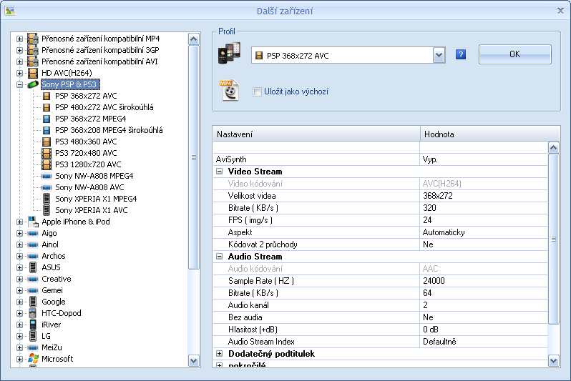This screenshot has width=571, height=381.
Task: Collapse the Video Stream settings section
Action: [219, 172]
